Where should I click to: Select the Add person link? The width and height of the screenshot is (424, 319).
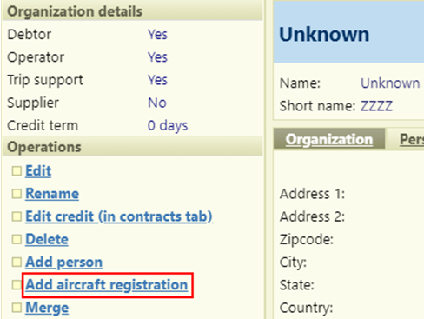pos(64,263)
